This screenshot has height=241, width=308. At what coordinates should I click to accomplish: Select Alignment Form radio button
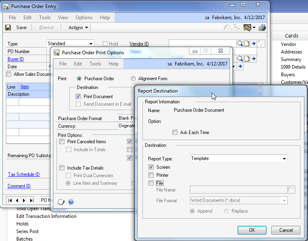pyautogui.click(x=133, y=79)
